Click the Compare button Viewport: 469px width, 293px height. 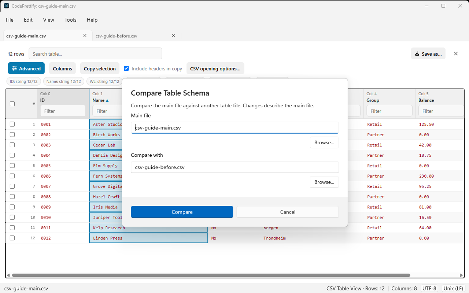(182, 212)
